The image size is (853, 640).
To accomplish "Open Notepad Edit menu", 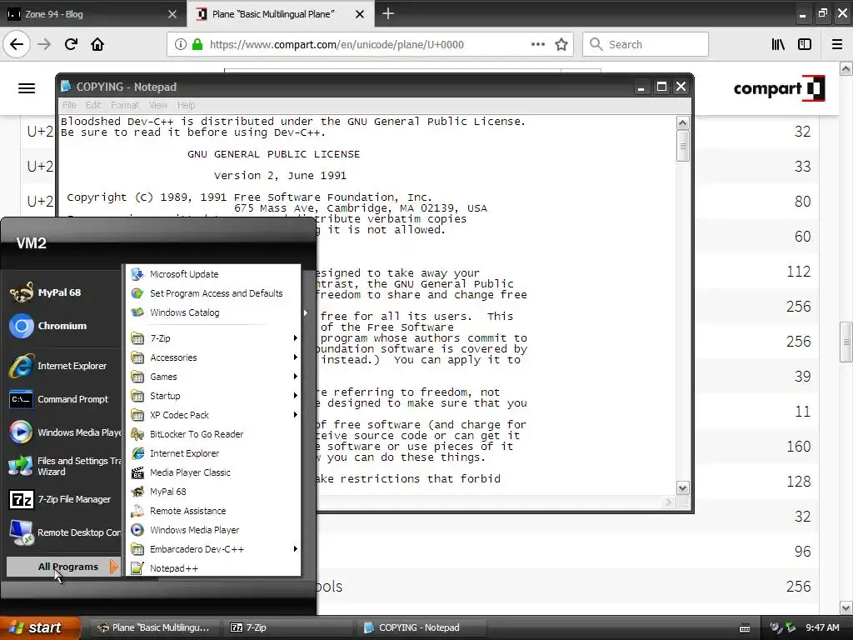I will [x=93, y=105].
